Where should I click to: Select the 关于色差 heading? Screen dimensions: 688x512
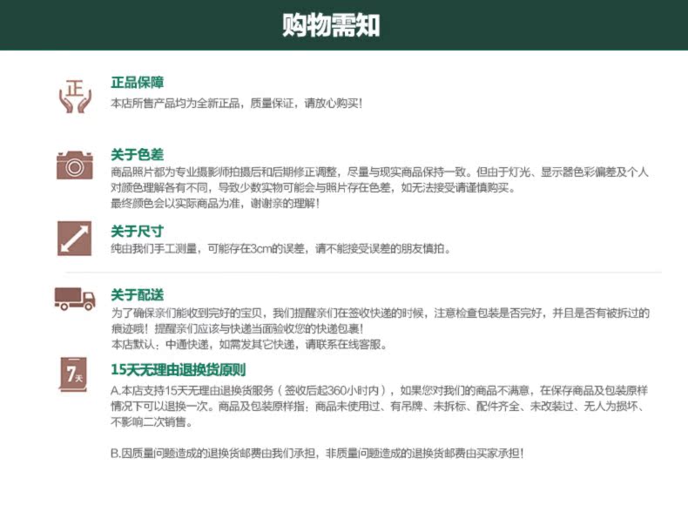tap(138, 154)
